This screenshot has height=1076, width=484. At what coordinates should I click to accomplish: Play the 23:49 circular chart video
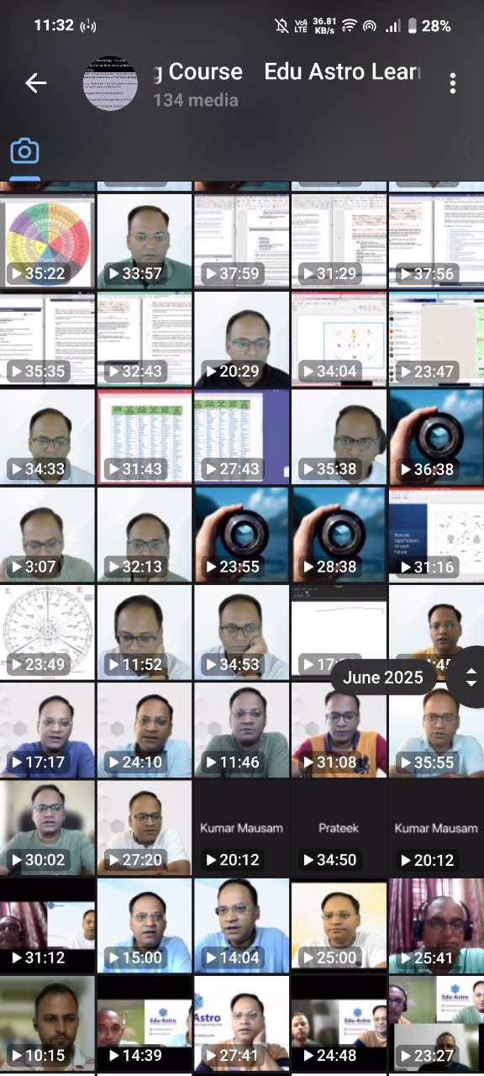pos(47,631)
